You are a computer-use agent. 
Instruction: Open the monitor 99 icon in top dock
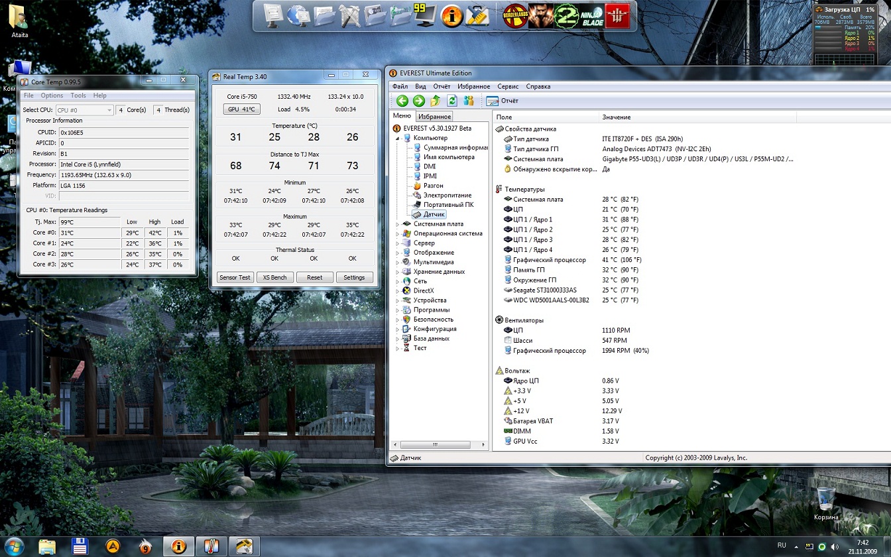(426, 15)
